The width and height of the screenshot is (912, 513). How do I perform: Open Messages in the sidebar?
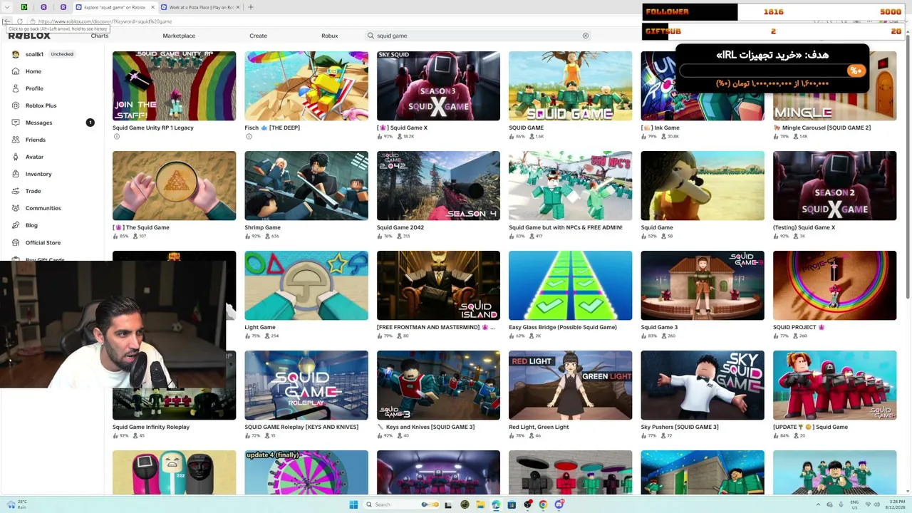[x=38, y=123]
